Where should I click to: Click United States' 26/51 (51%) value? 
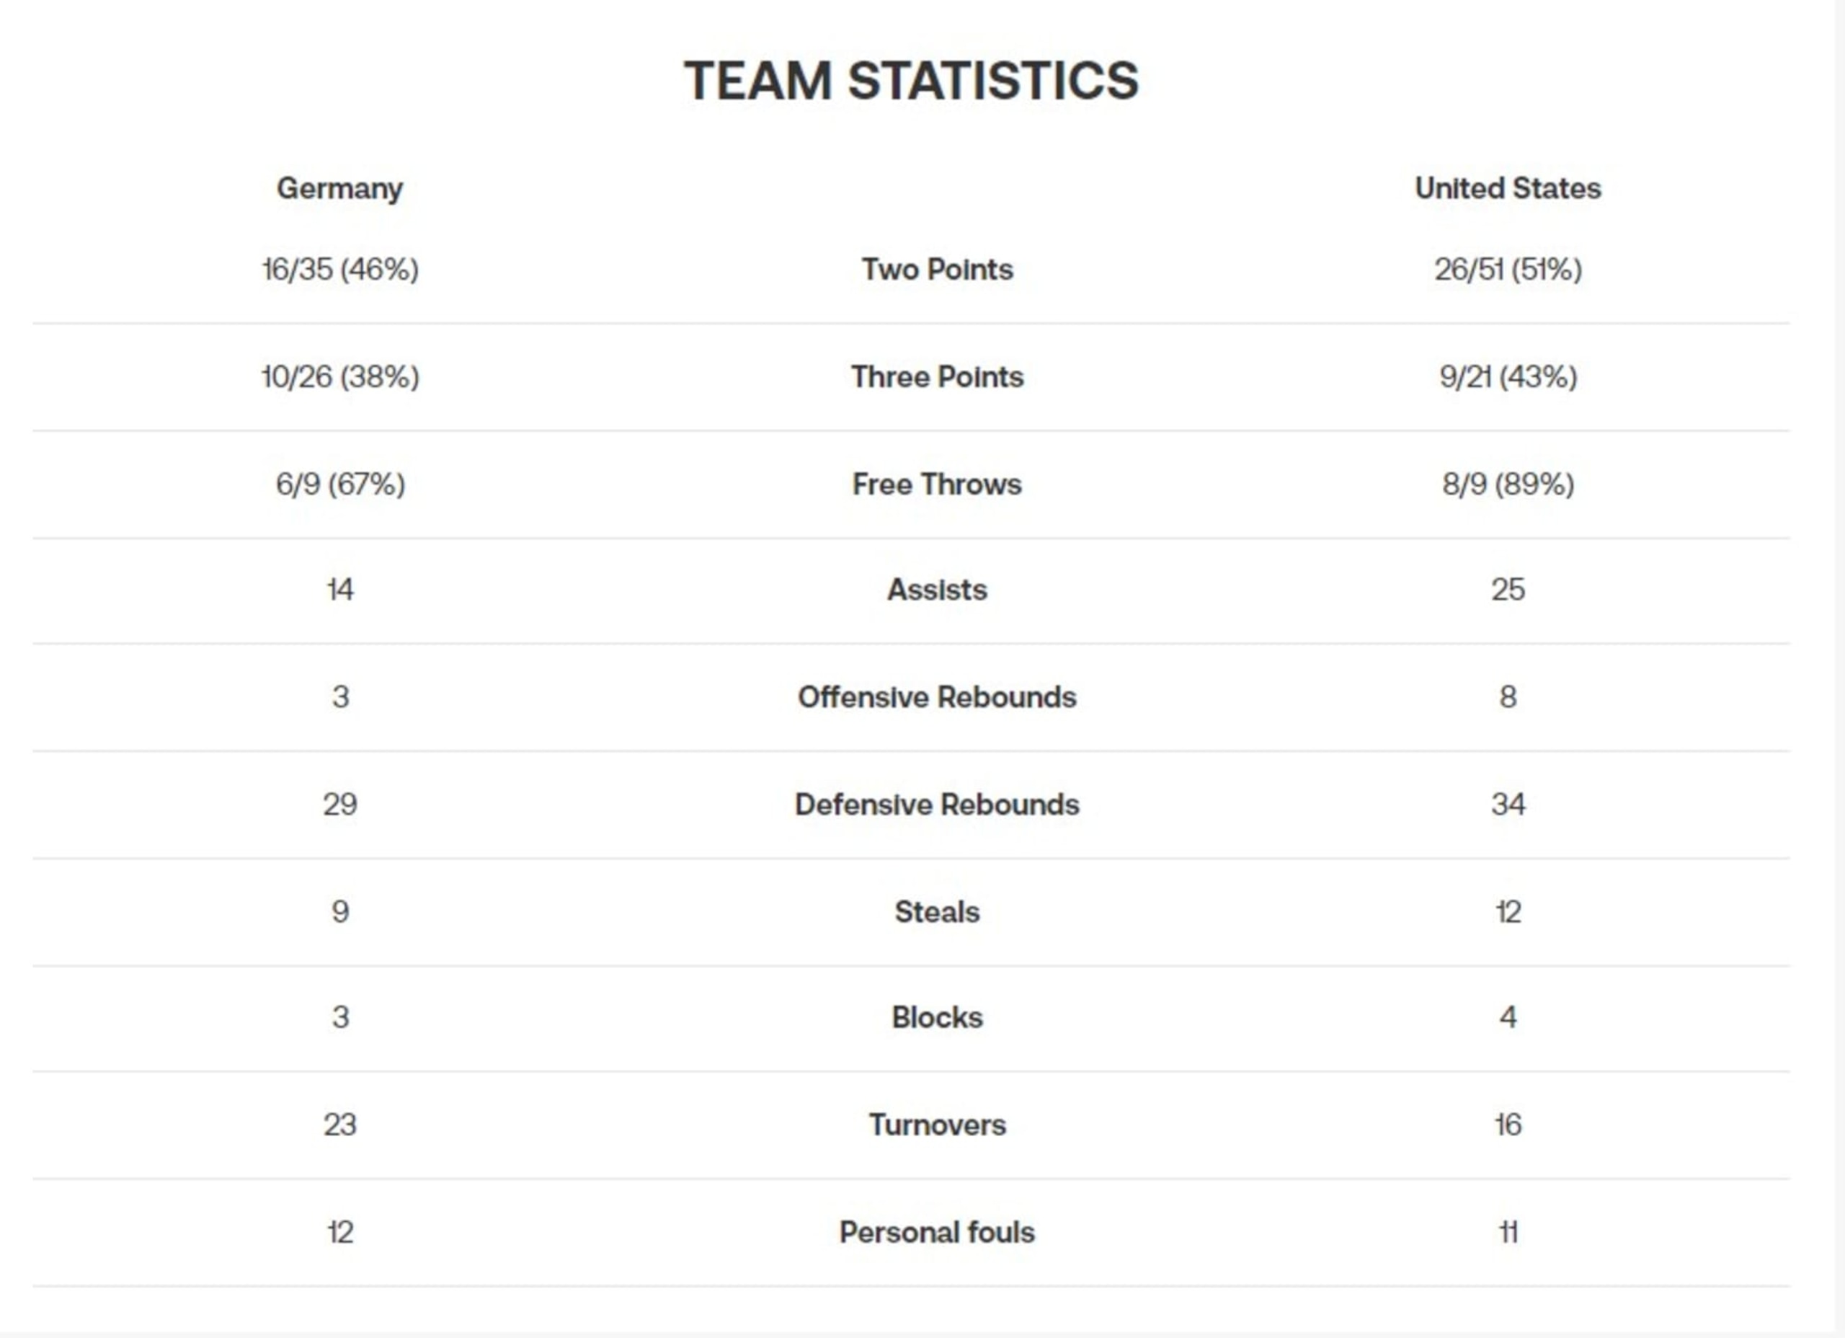point(1508,270)
